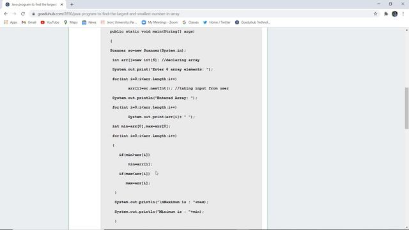Click the 'max=arr[i];' line
The image size is (409, 230).
coord(138,183)
